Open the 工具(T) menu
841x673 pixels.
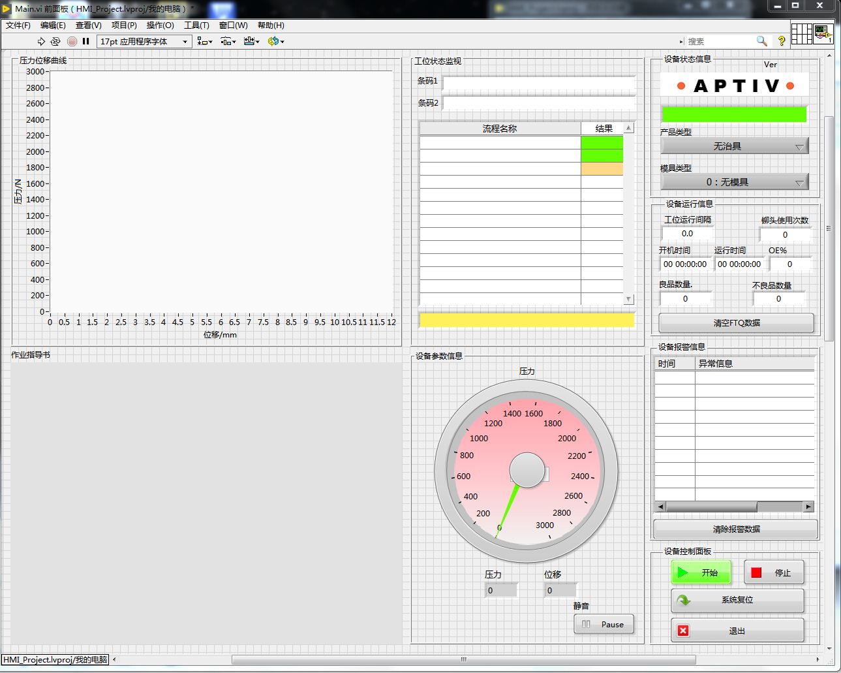click(x=196, y=25)
